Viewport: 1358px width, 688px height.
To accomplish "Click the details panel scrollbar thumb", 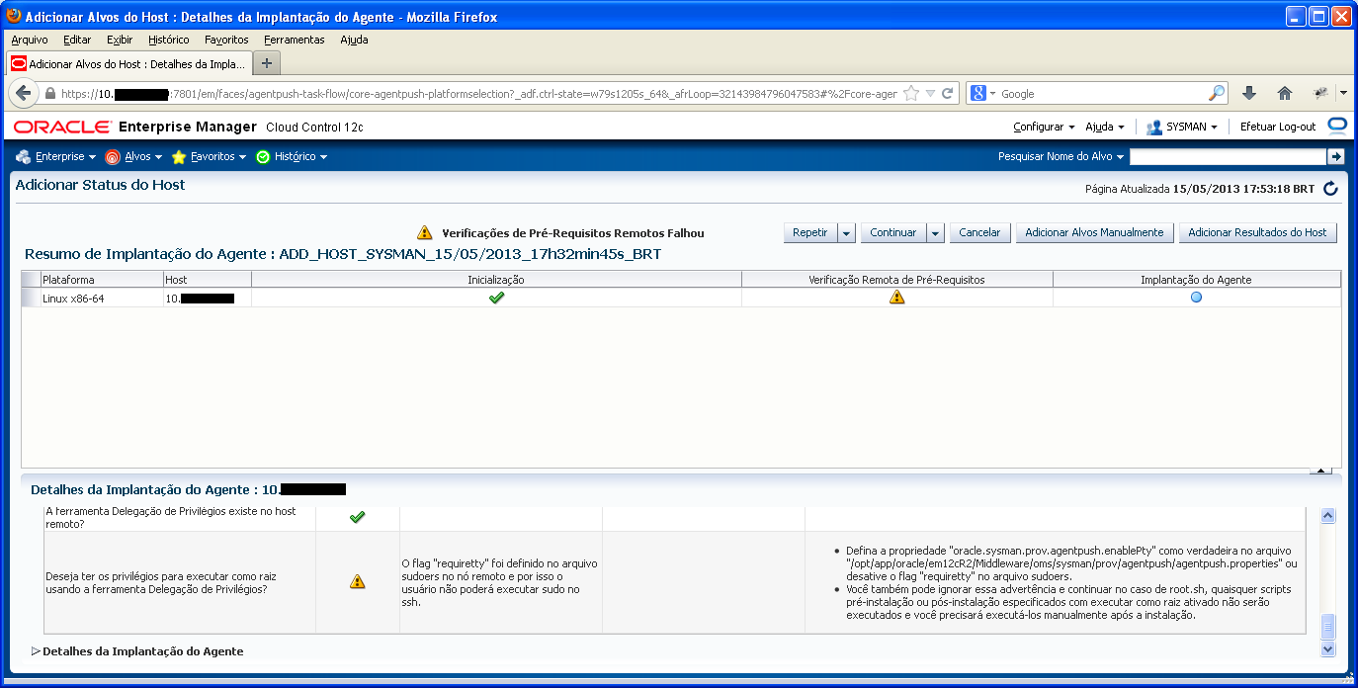I will (x=1327, y=626).
